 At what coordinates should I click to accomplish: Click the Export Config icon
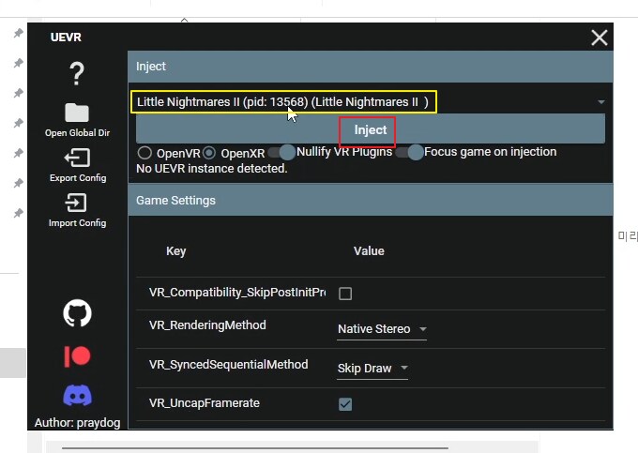[x=77, y=158]
